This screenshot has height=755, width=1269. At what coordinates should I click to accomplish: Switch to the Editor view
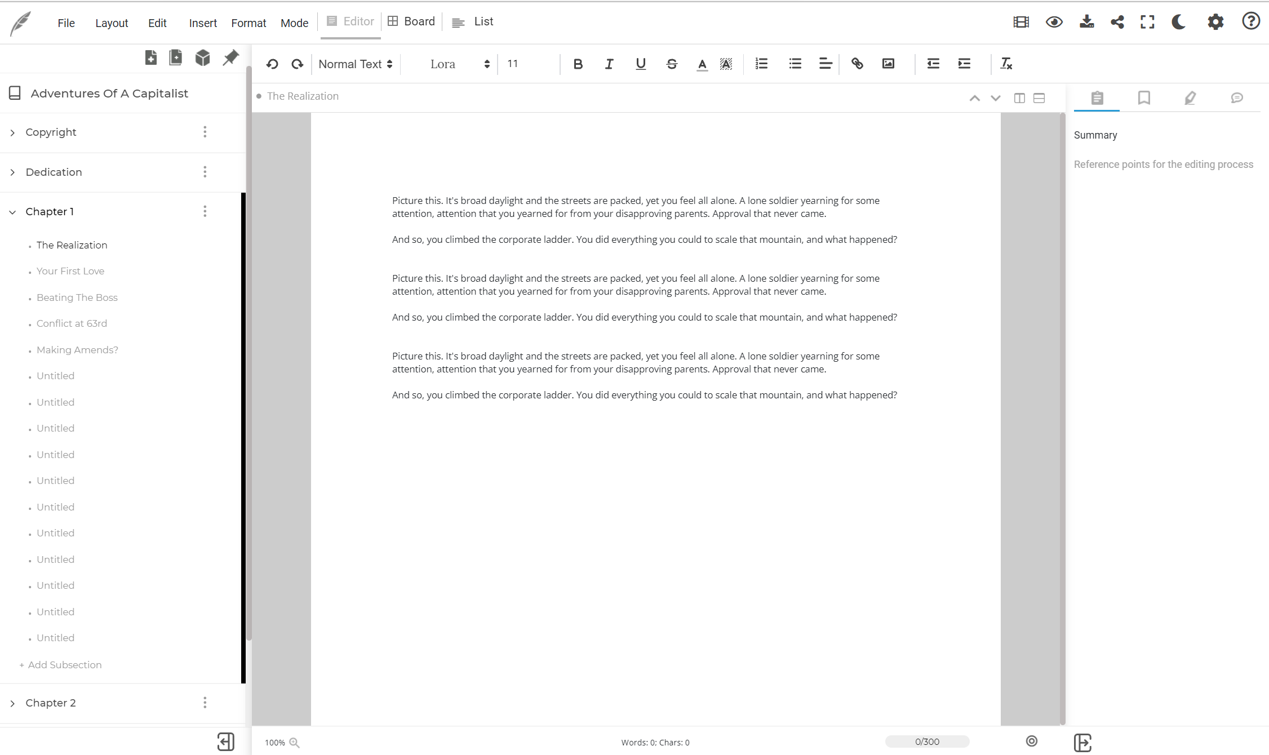click(350, 22)
